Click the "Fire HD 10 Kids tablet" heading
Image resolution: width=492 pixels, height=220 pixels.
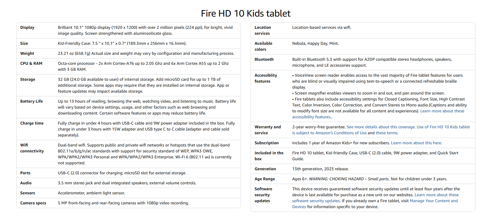[246, 13]
